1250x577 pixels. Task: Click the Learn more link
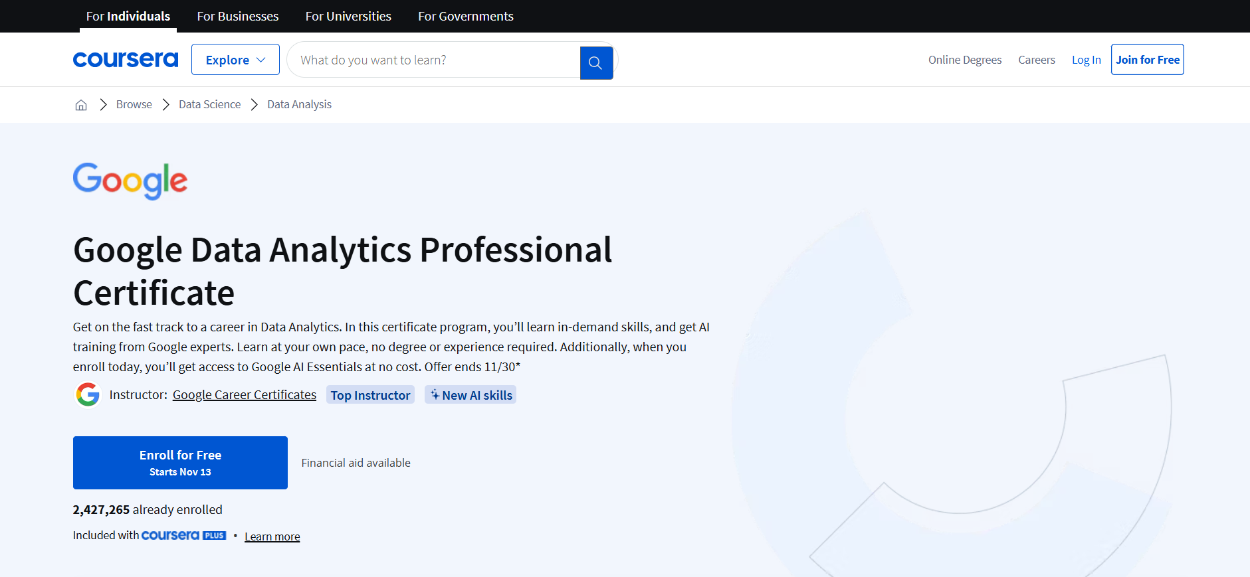(272, 536)
